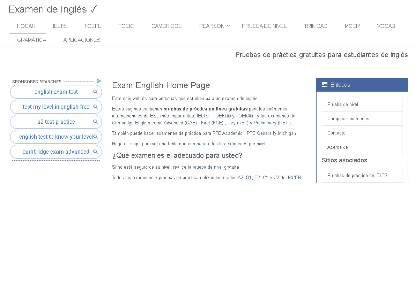The width and height of the screenshot is (415, 308).
Task: Click 'english test to know your level' search suggestion
Action: (55, 137)
